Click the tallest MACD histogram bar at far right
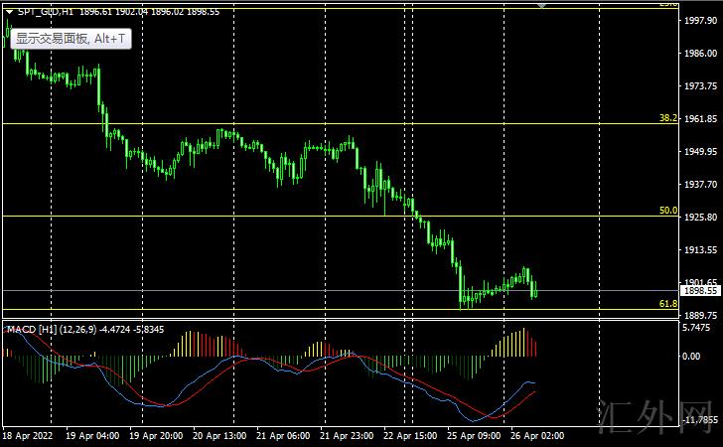The width and height of the screenshot is (723, 447). tap(522, 342)
